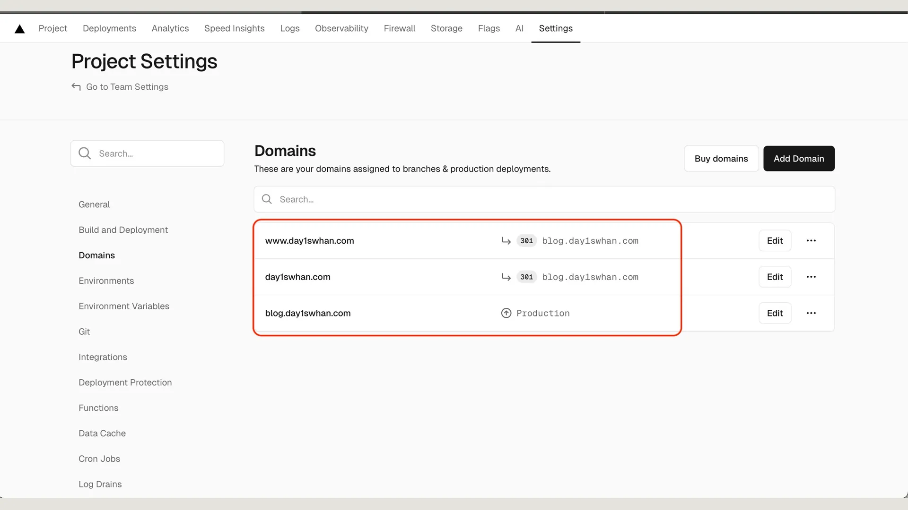908x510 pixels.
Task: Switch to the Flags tab
Action: point(489,28)
